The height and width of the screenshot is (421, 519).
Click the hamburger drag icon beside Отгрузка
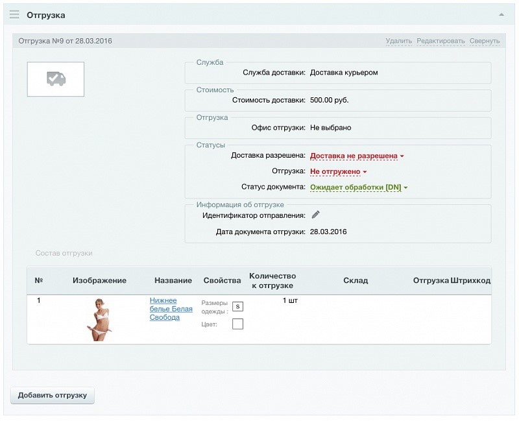(x=14, y=14)
